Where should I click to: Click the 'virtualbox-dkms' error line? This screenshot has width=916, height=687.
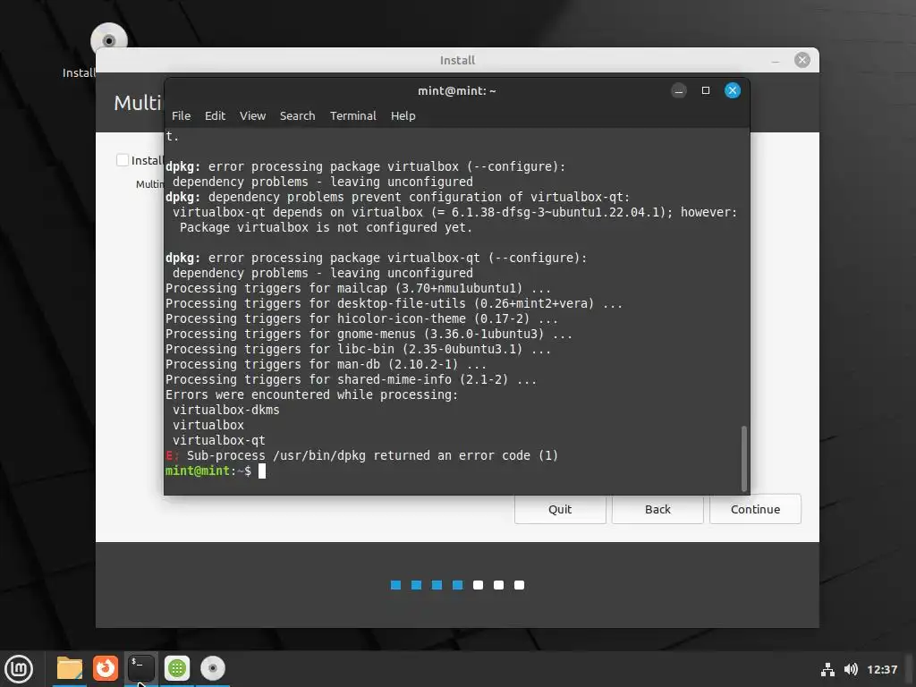226,410
